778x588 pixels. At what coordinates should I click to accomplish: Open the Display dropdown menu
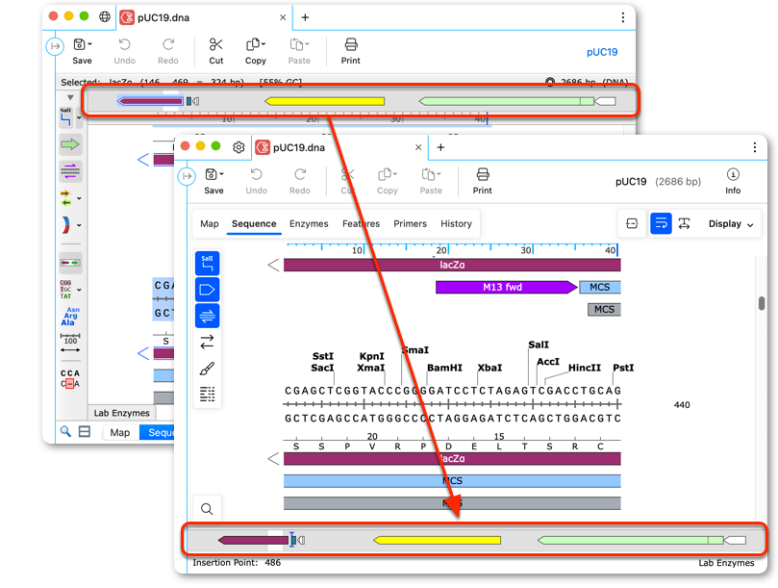(x=731, y=224)
